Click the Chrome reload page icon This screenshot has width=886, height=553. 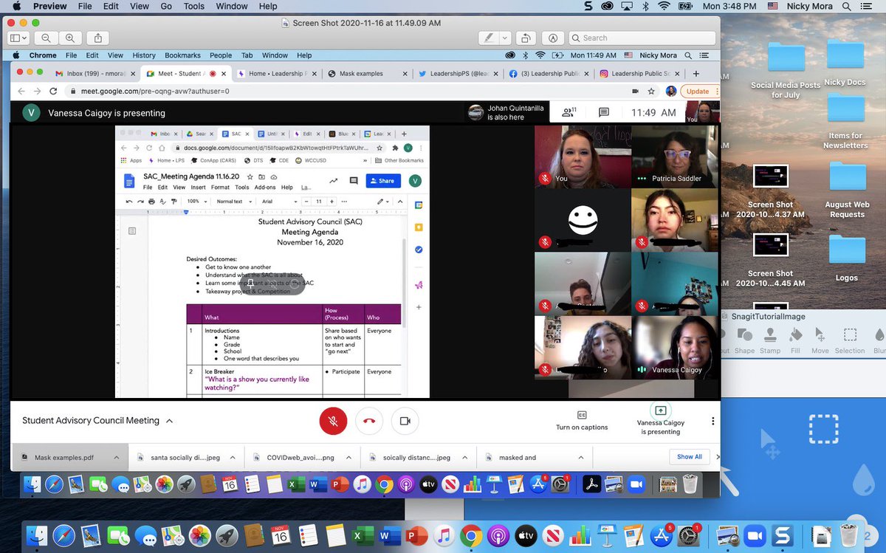[x=52, y=92]
